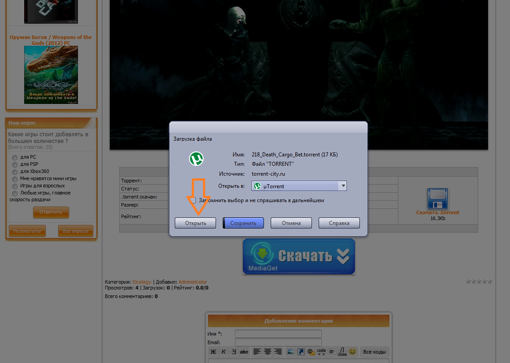Open the Оружие Богов / Weapons of the Gods link
This screenshot has height=363, width=510.
point(51,40)
